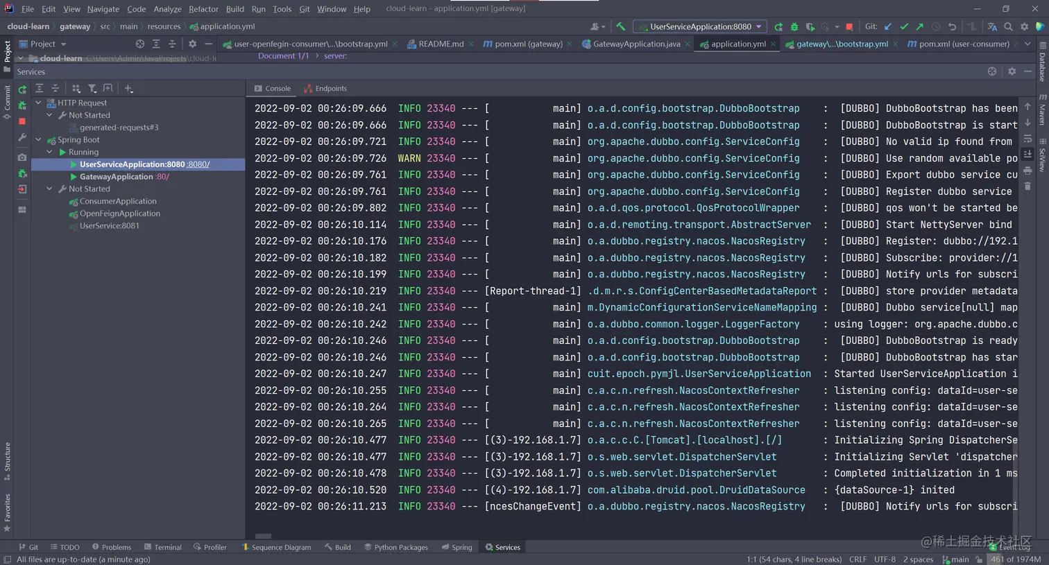1049x565 pixels.
Task: Open the Profiler tool window
Action: coord(210,547)
